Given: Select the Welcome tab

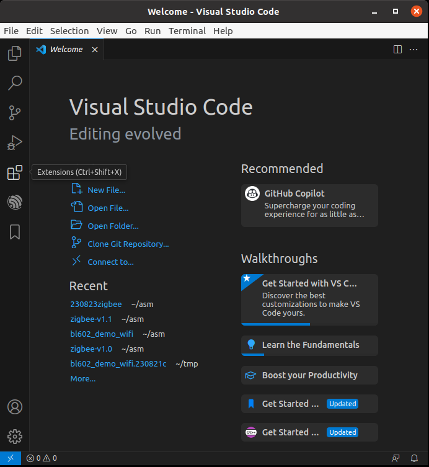Looking at the screenshot, I should tap(67, 50).
